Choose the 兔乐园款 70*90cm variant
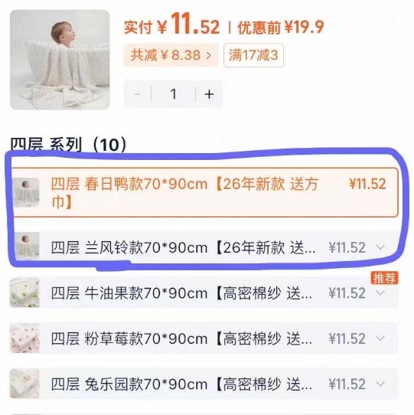Image resolution: width=414 pixels, height=415 pixels. (204, 384)
